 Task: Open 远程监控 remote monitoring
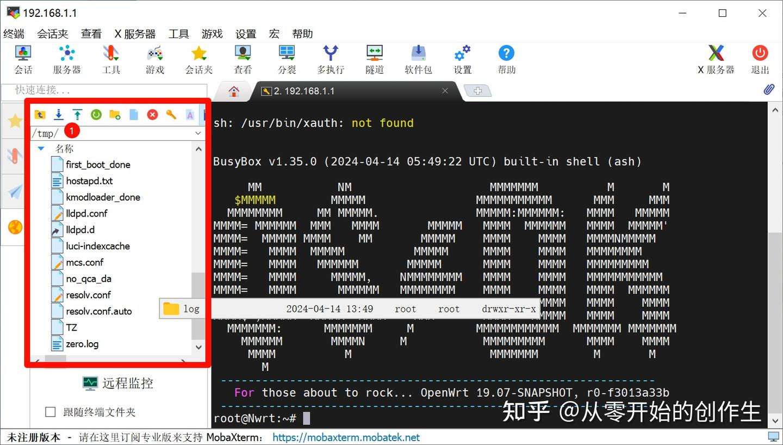tap(118, 383)
